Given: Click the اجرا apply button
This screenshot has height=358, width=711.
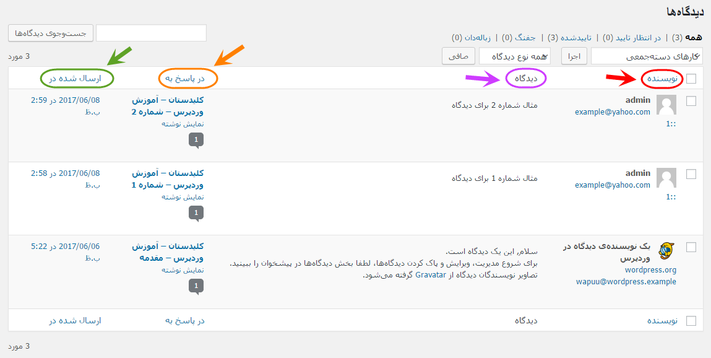Looking at the screenshot, I should point(574,56).
